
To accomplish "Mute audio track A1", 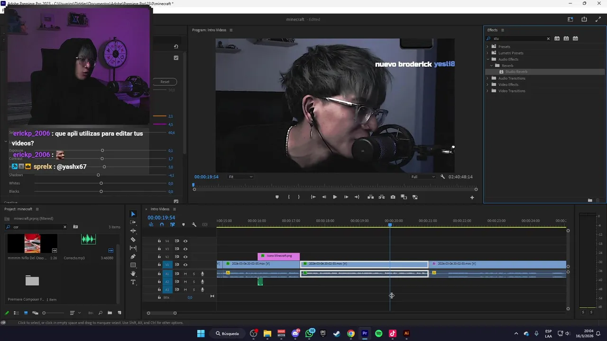I will point(185,274).
